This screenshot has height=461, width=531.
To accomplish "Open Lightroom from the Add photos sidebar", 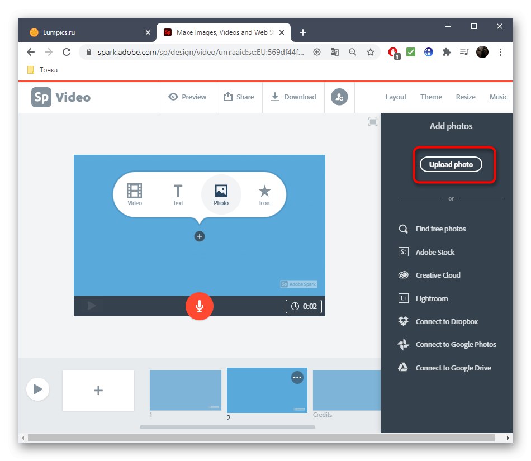I will 430,298.
